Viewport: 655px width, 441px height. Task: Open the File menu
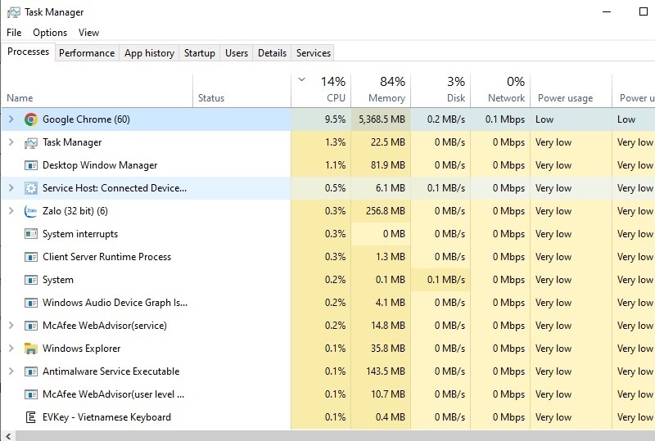[14, 33]
